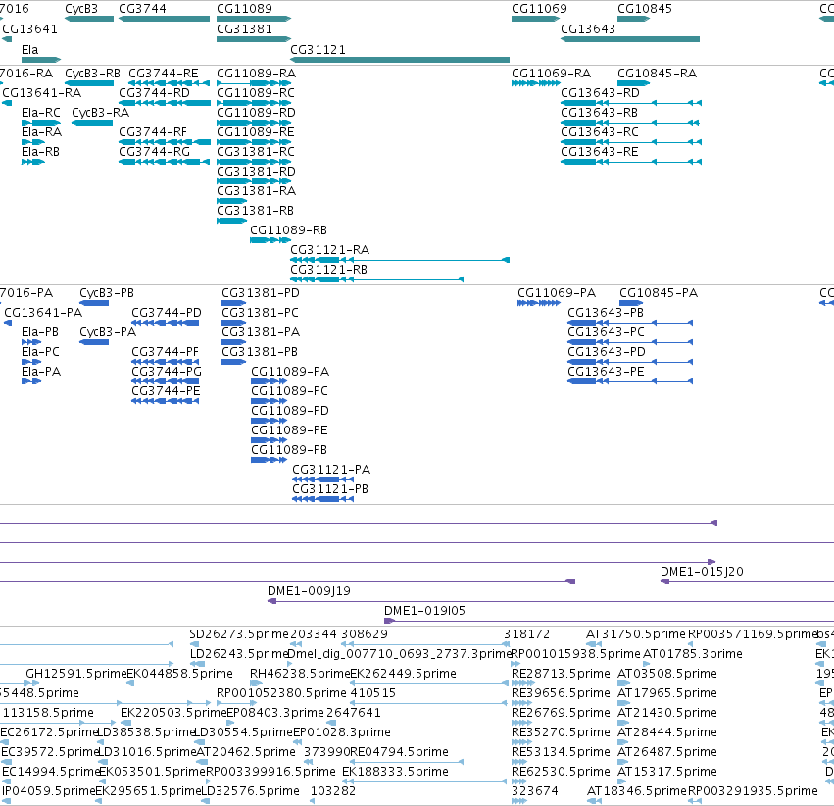Image resolution: width=834 pixels, height=806 pixels.
Task: Click the Ela gene label
Action: [x=29, y=49]
